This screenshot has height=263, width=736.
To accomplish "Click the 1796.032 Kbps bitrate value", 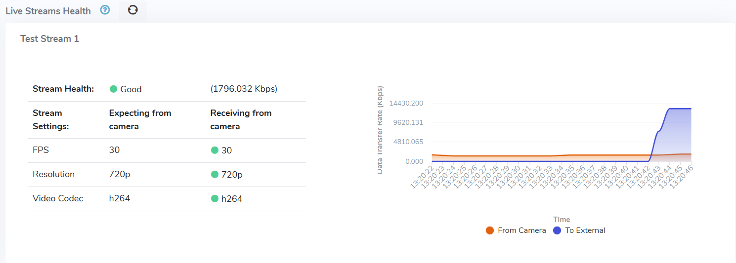I will point(244,89).
